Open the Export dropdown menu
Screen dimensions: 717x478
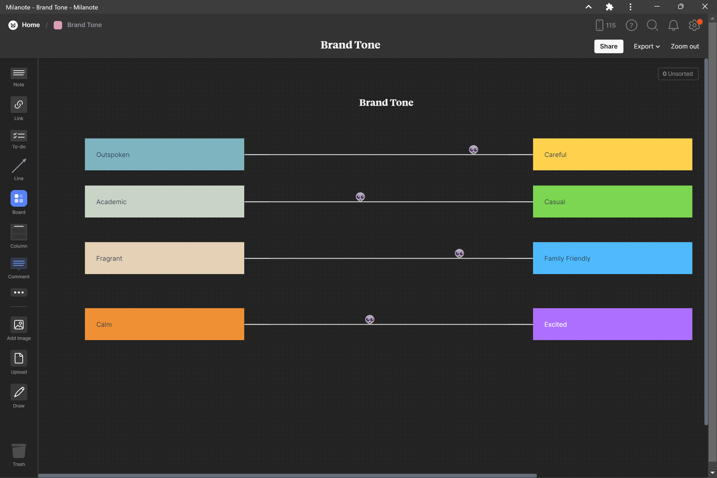click(646, 46)
